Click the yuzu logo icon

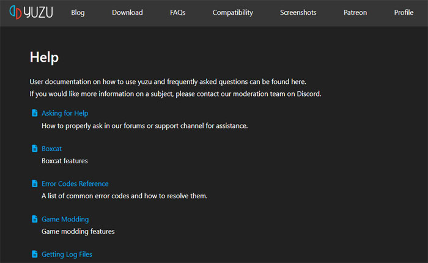(16, 12)
